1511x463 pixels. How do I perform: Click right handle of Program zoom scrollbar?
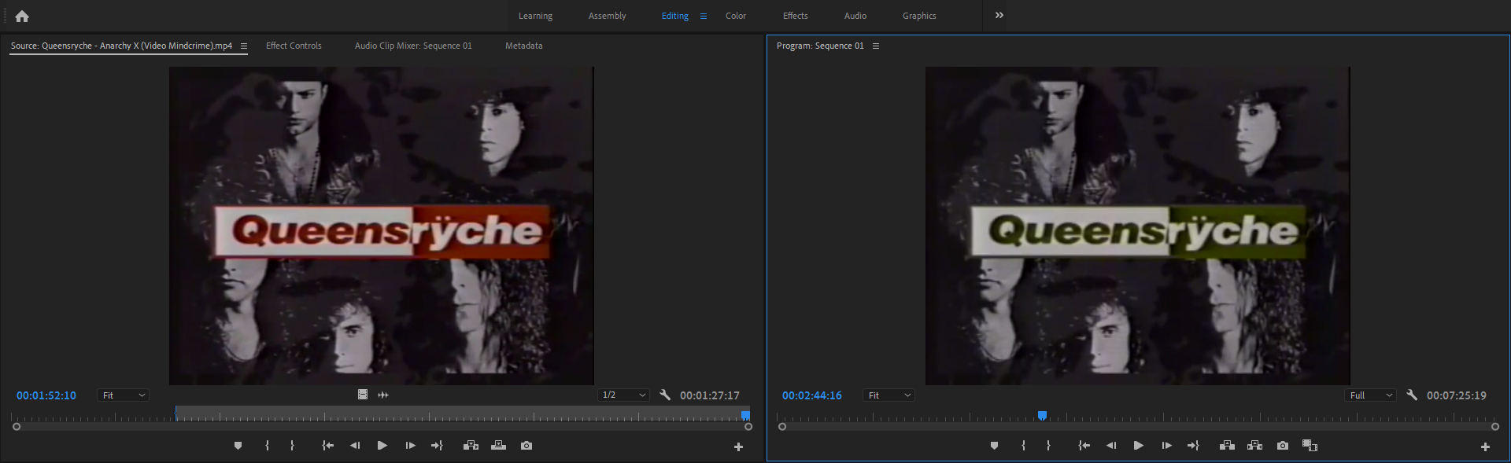coord(1495,427)
